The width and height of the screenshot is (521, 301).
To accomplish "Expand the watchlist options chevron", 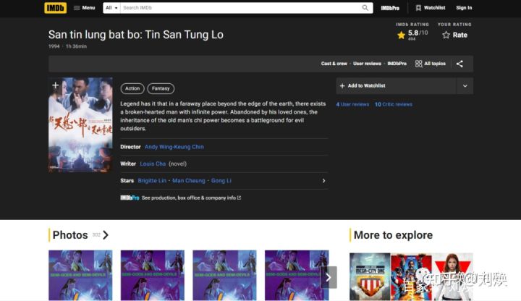I will click(x=465, y=85).
